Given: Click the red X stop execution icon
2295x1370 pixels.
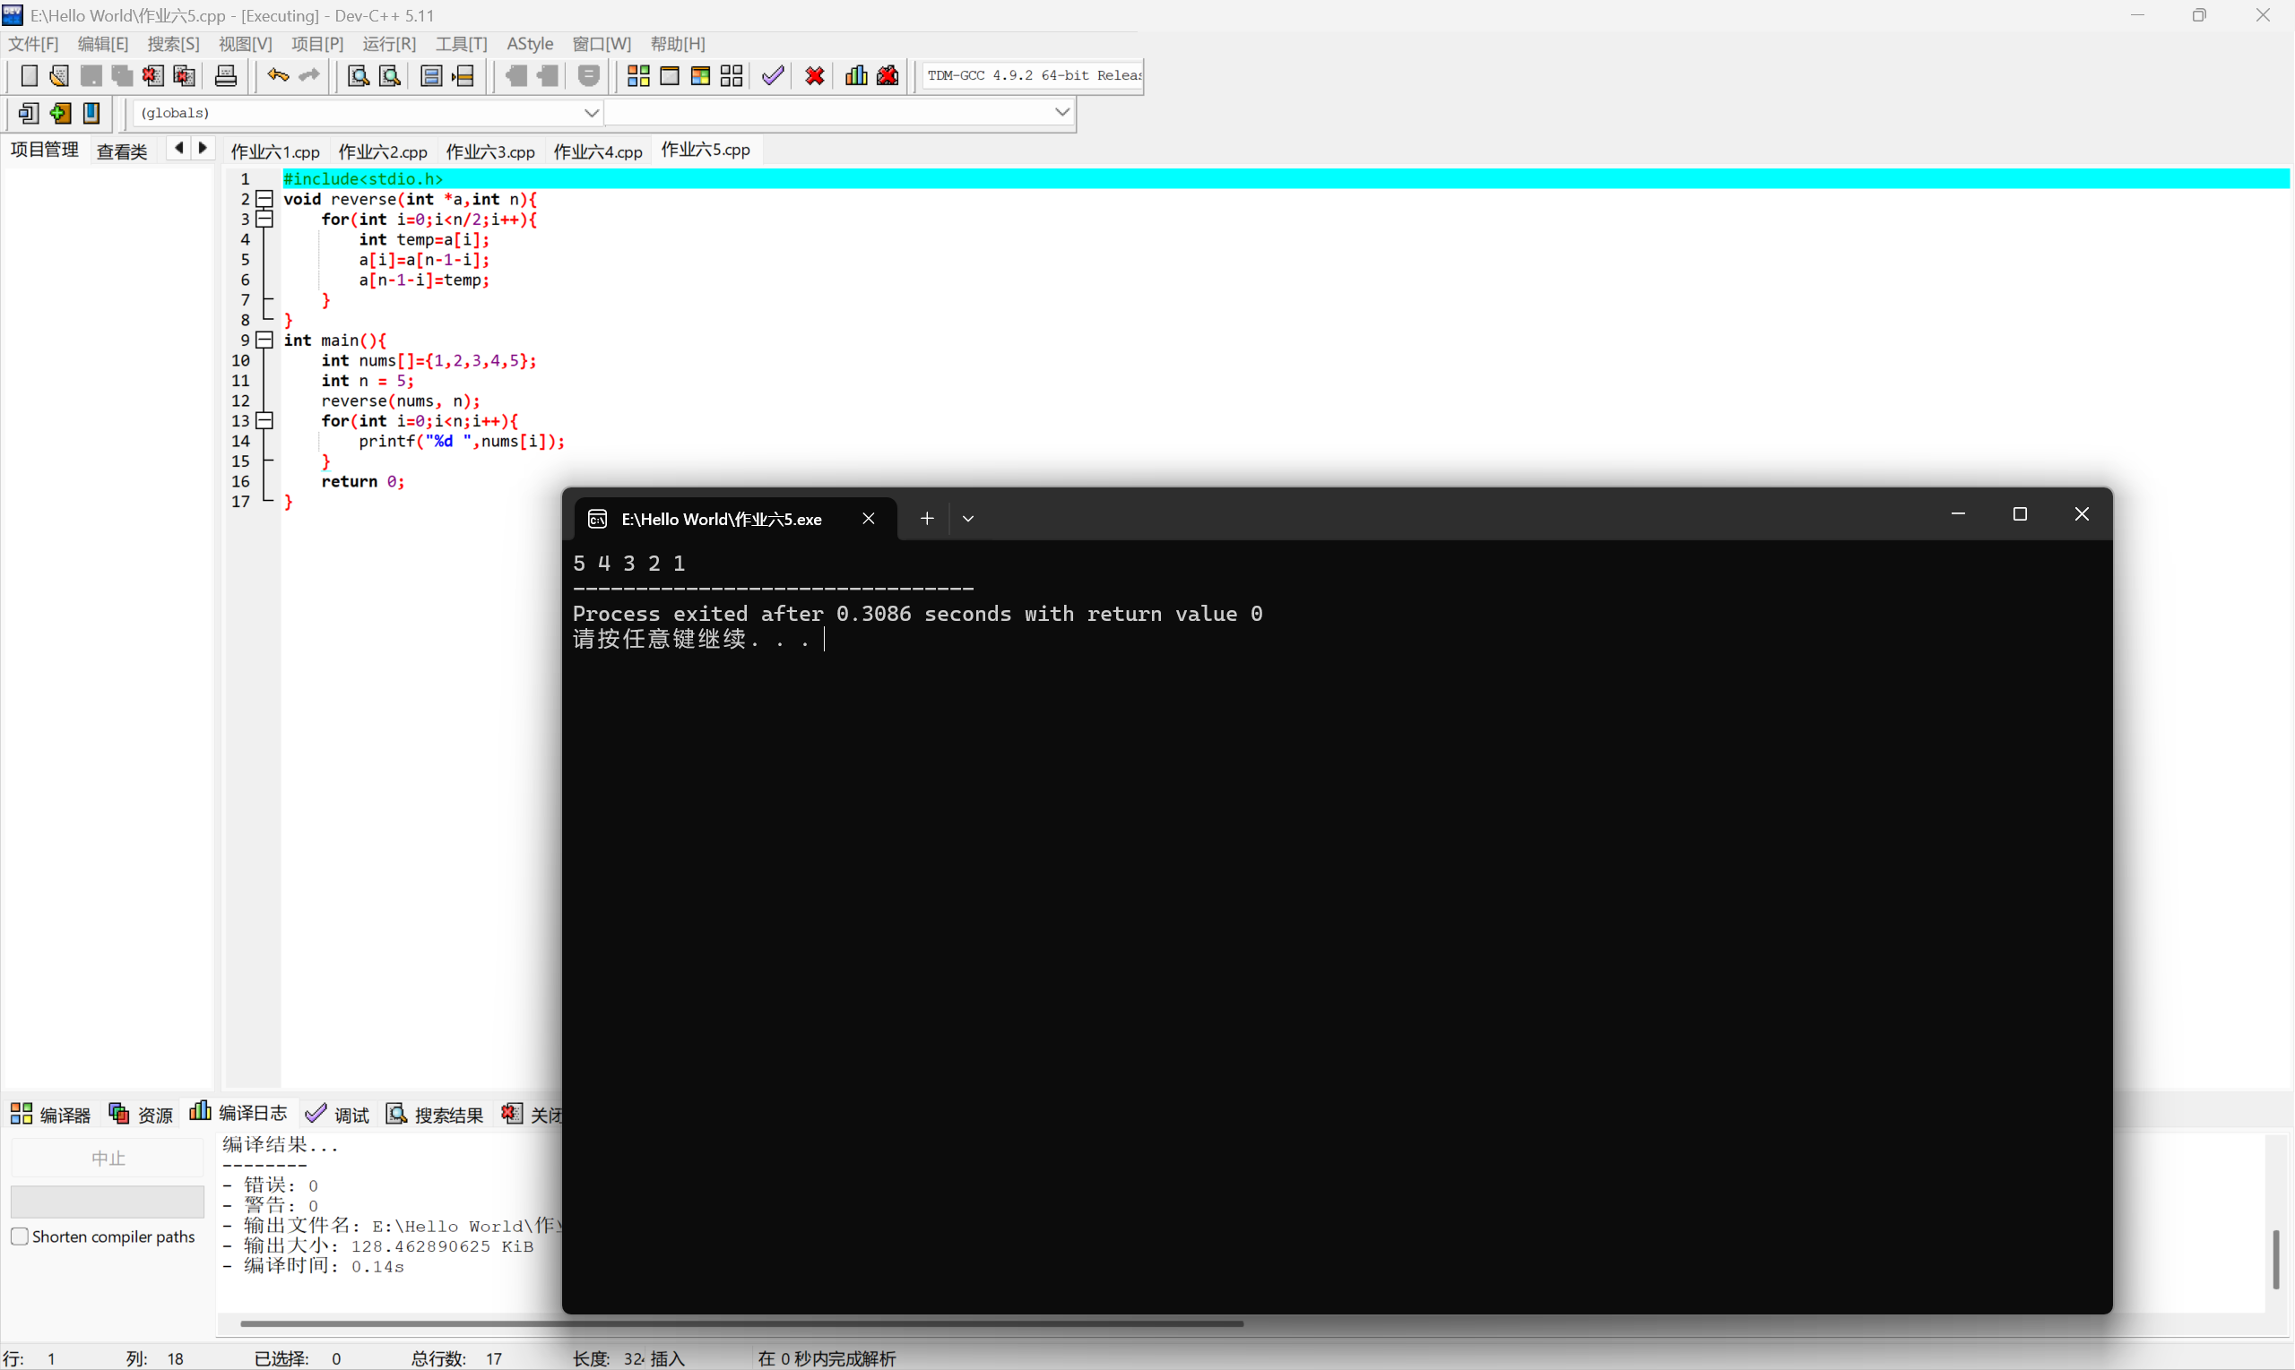Looking at the screenshot, I should 814,75.
